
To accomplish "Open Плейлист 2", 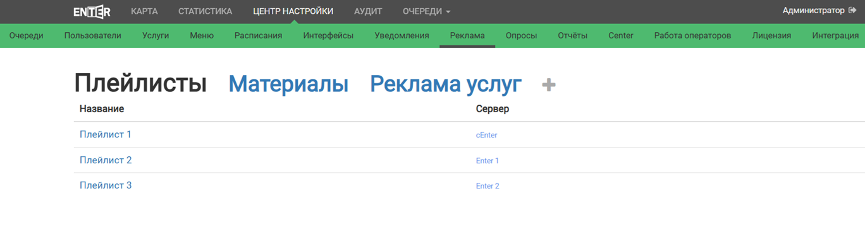I will pyautogui.click(x=106, y=160).
